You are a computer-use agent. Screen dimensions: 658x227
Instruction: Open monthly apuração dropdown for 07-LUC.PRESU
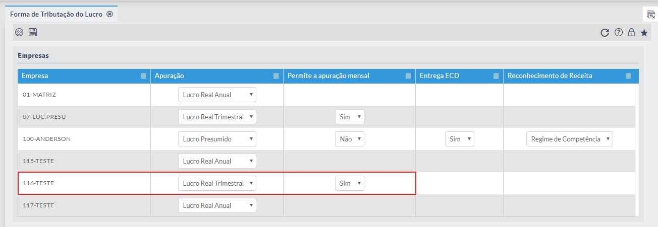click(349, 117)
